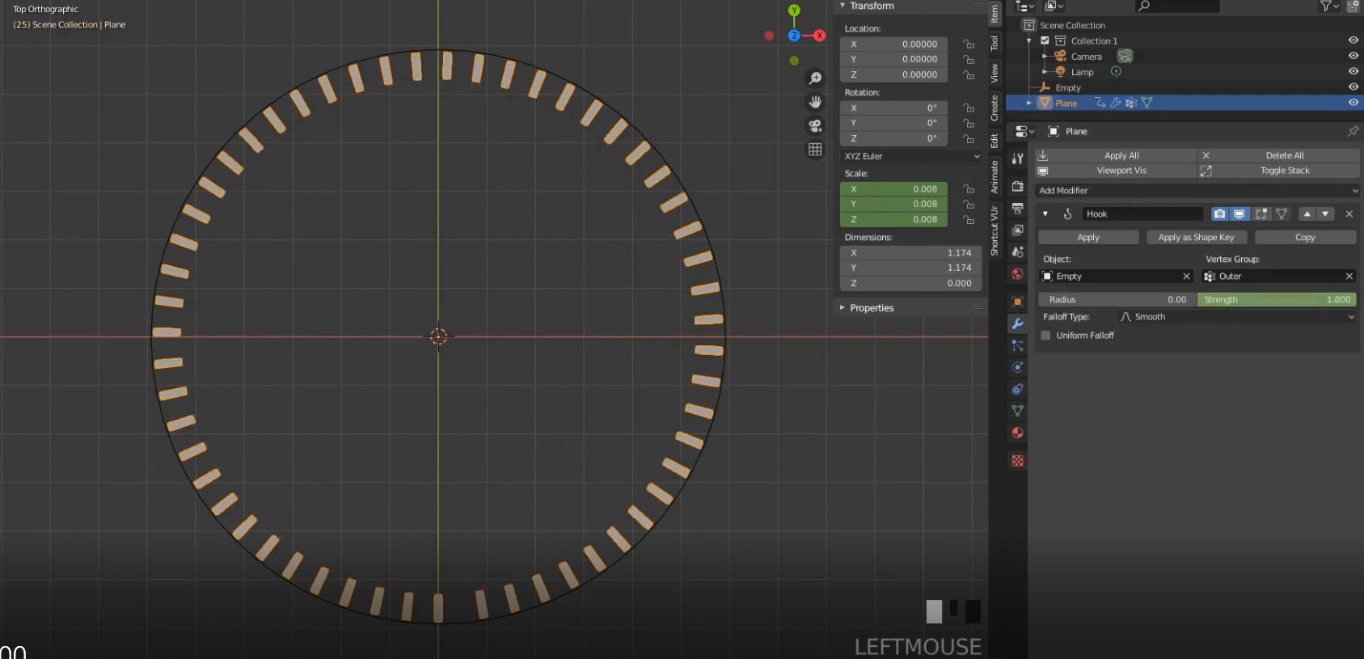Hide the Lamp with its eye icon
Viewport: 1364px width, 659px height.
[1353, 72]
